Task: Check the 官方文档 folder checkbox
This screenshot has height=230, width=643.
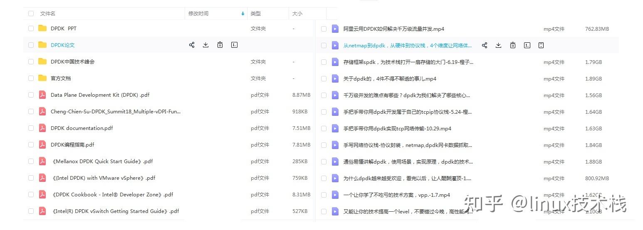Action: click(x=31, y=78)
